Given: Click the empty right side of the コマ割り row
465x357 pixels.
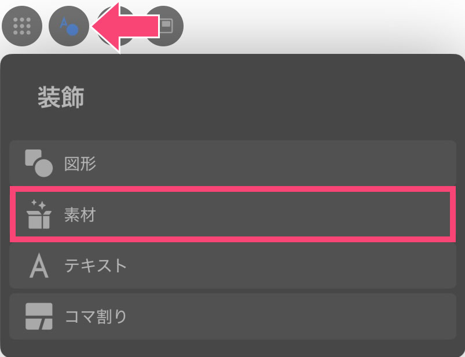Looking at the screenshot, I should (318, 317).
